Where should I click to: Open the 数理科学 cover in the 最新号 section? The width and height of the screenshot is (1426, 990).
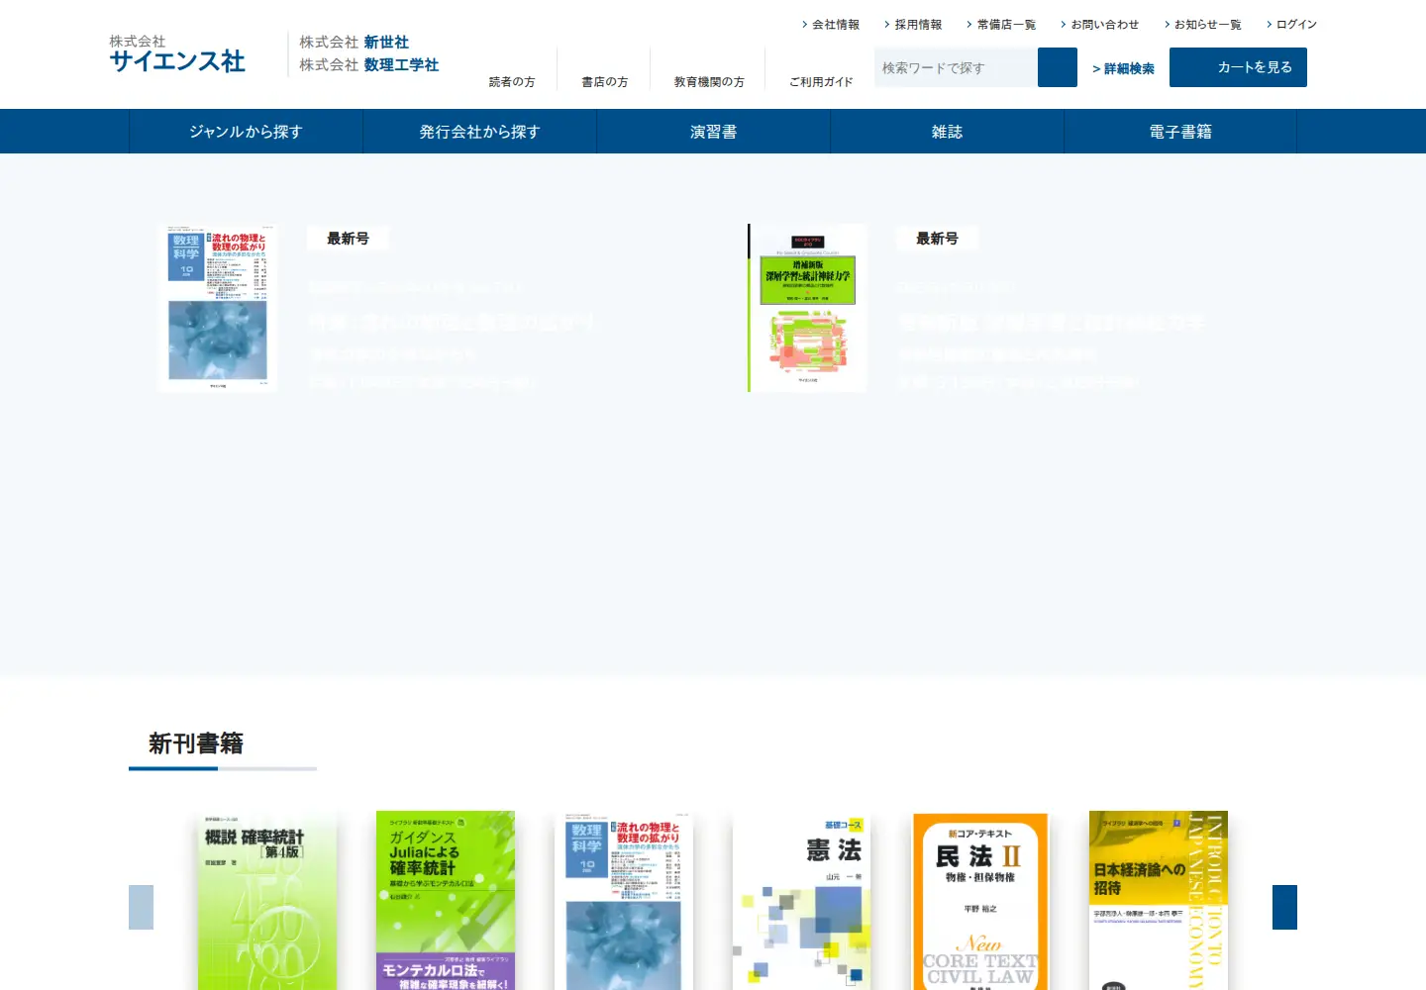click(217, 308)
